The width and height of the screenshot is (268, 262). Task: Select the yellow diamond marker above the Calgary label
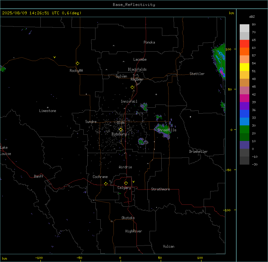(126, 183)
